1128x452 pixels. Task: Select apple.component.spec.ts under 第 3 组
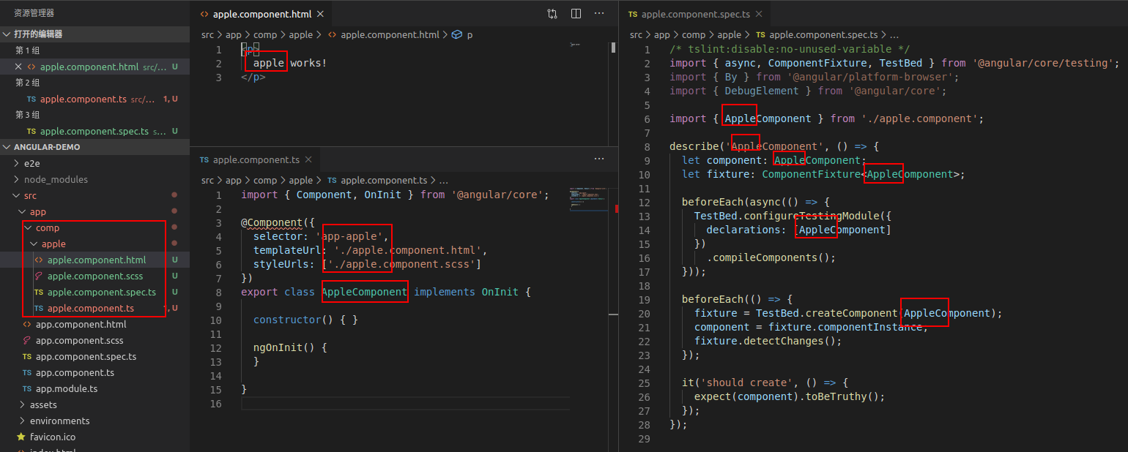coord(94,131)
